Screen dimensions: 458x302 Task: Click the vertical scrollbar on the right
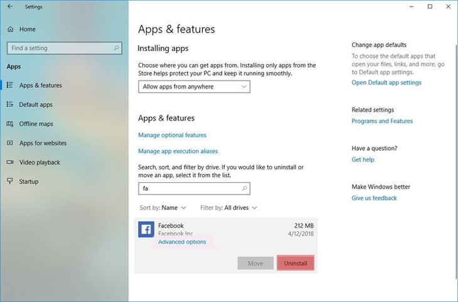point(456,162)
